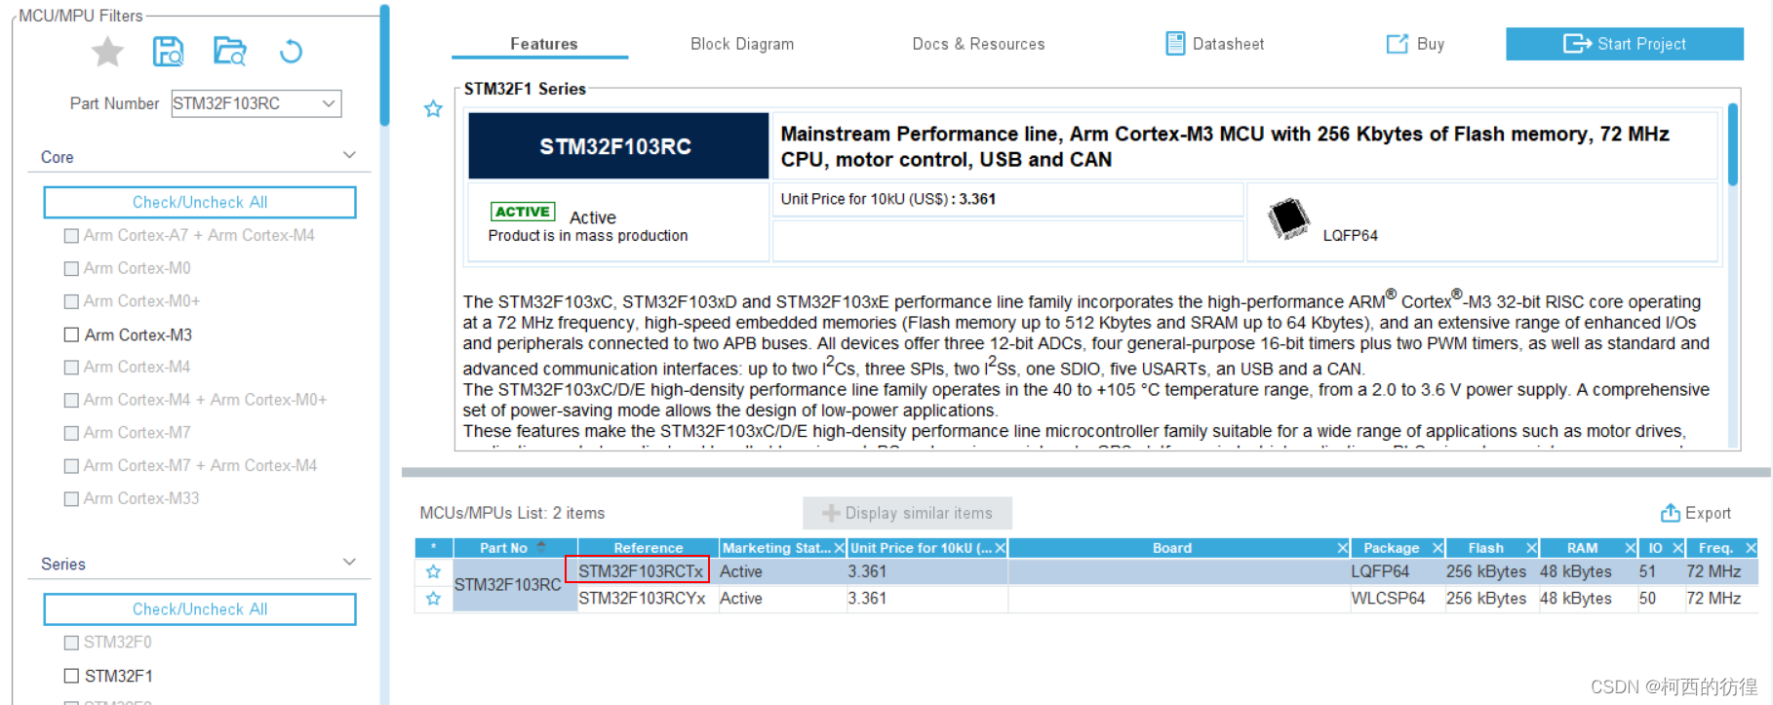Screen dimensions: 1773x705
Task: Toggle Arm Cortex-M4 + Cortex-M0+ checkbox
Action: coord(71,400)
